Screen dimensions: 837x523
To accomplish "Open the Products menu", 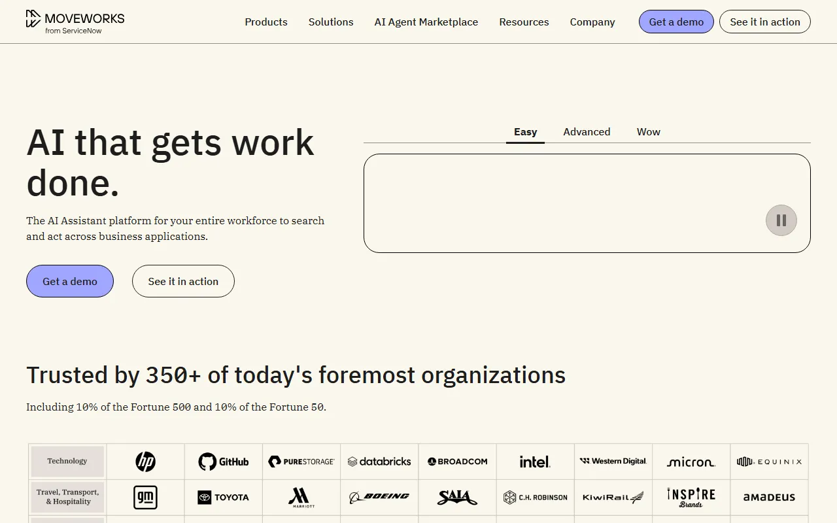I will pos(265,22).
